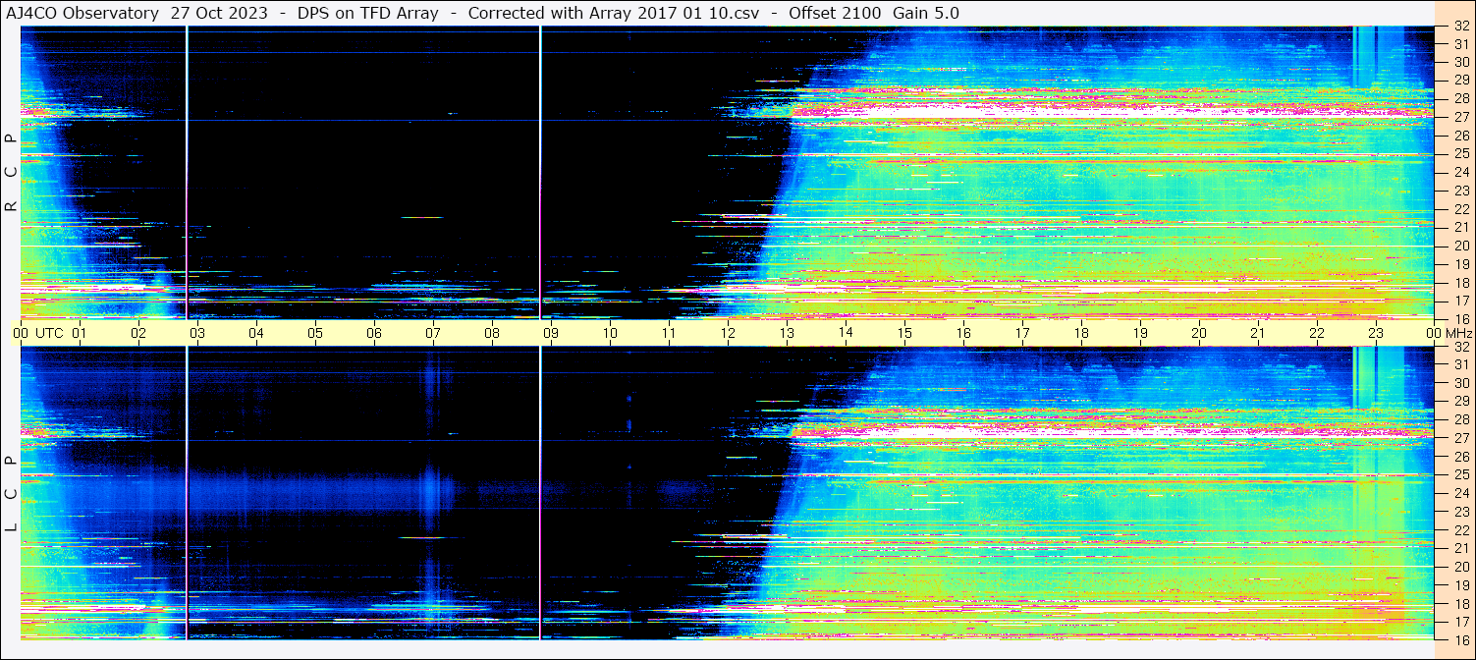Screen dimensions: 1476x660
Task: Click the 00 UTC label at axis start
Action: click(x=20, y=333)
